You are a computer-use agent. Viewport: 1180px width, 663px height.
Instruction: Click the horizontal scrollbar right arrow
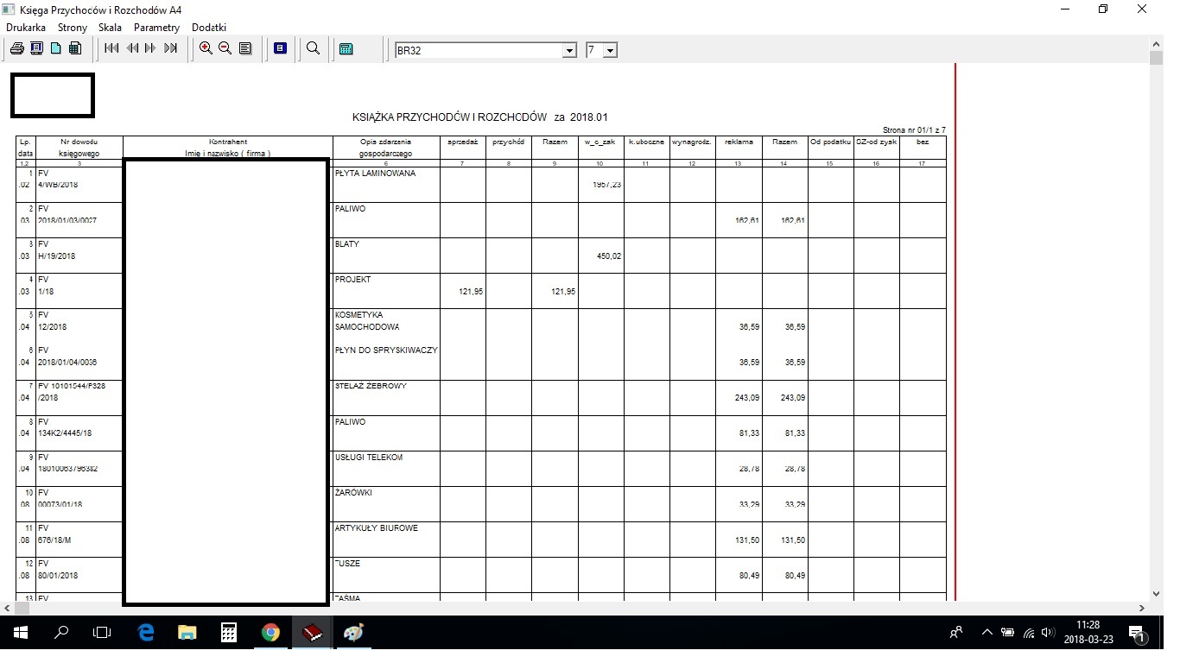click(x=1142, y=609)
